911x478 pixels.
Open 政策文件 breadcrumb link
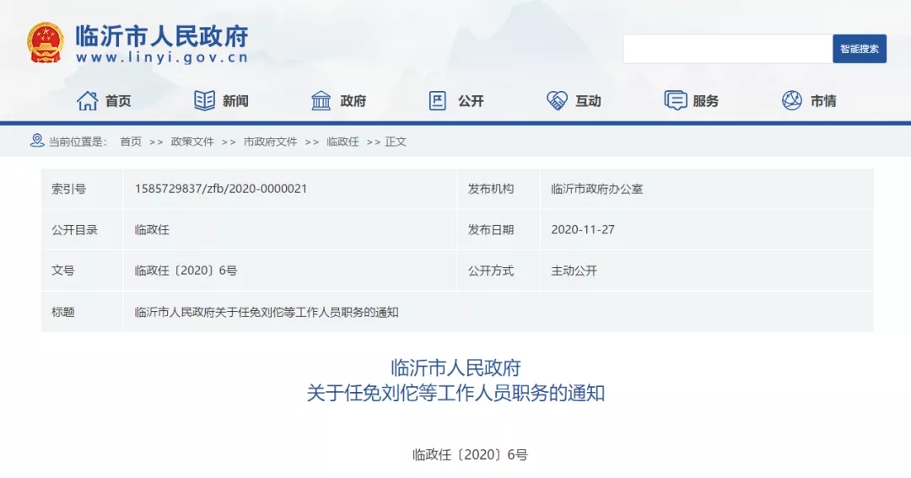point(192,142)
